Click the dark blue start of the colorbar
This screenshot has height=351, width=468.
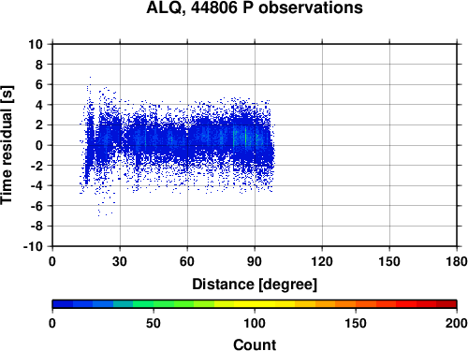click(63, 304)
